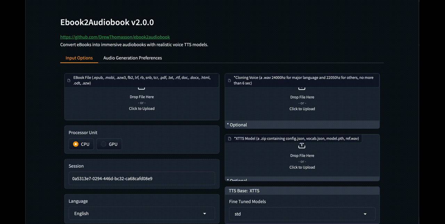This screenshot has width=445, height=224.
Task: Click 'Click to Upload' in XTTS Model zone
Action: pyautogui.click(x=302, y=167)
